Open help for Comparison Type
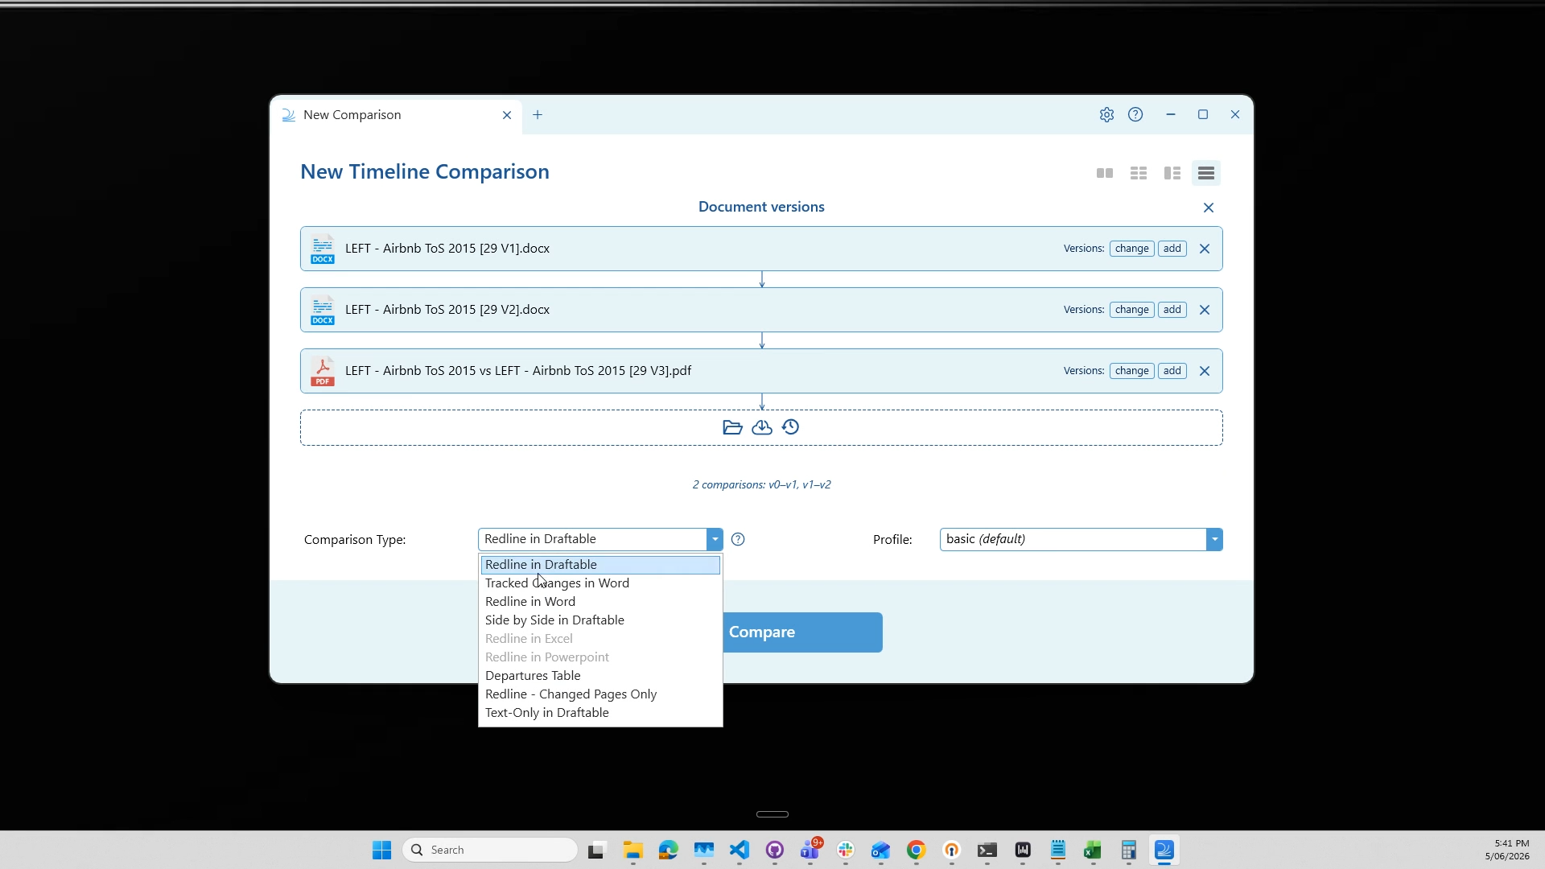The image size is (1545, 869). click(x=738, y=539)
